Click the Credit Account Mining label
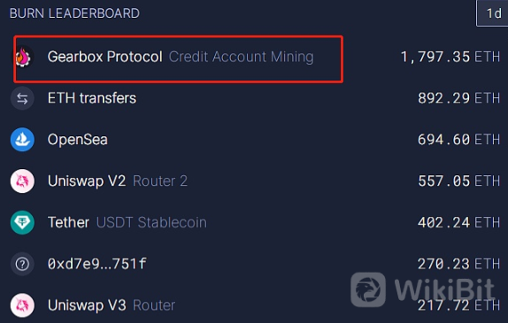Image resolution: width=508 pixels, height=323 pixels. (x=241, y=57)
